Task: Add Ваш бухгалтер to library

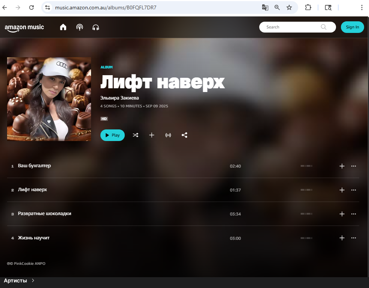Action: (342, 166)
